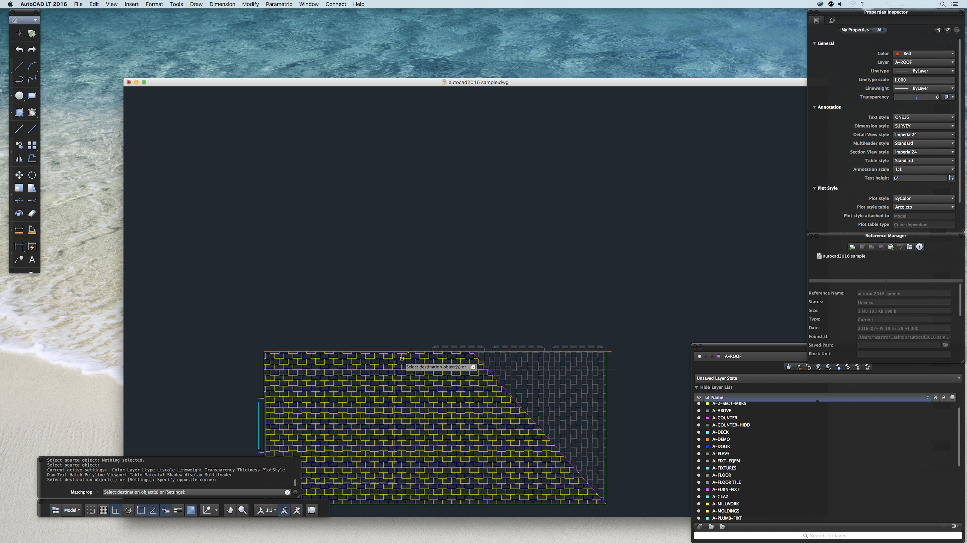Image resolution: width=967 pixels, height=543 pixels.
Task: Open the Model layout dropdown
Action: (72, 510)
